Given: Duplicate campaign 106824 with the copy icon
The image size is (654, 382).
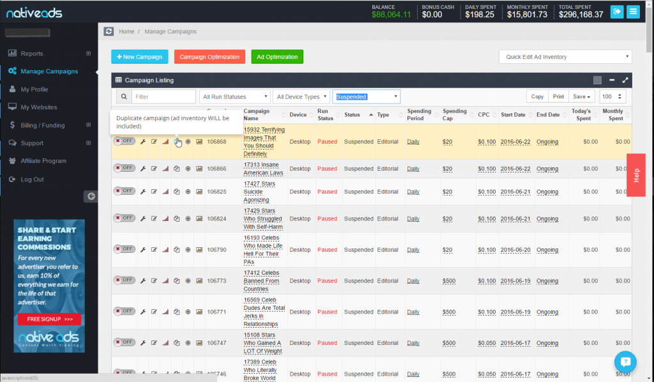Looking at the screenshot, I should (177, 218).
